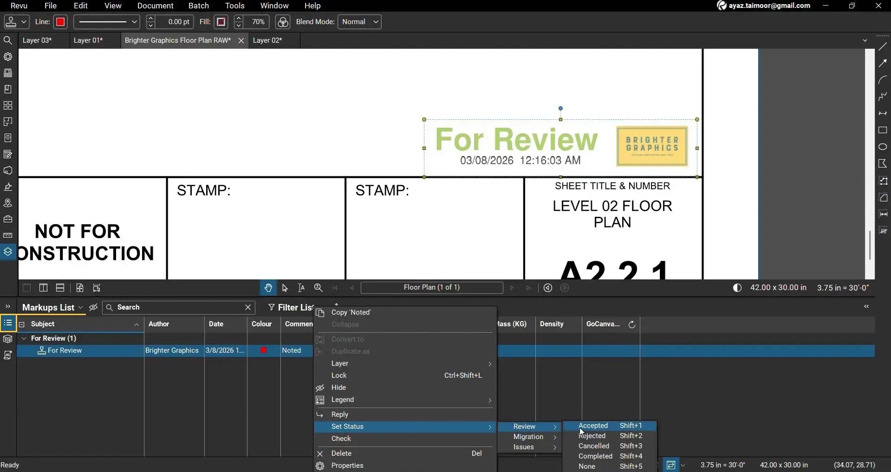The height and width of the screenshot is (472, 891).
Task: Set status to Accepted
Action: (x=610, y=426)
